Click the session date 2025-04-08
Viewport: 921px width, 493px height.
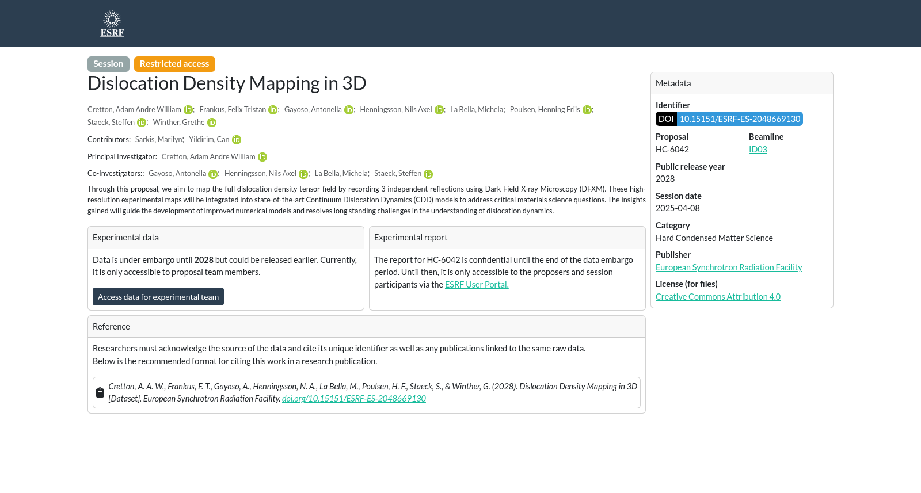click(x=678, y=208)
